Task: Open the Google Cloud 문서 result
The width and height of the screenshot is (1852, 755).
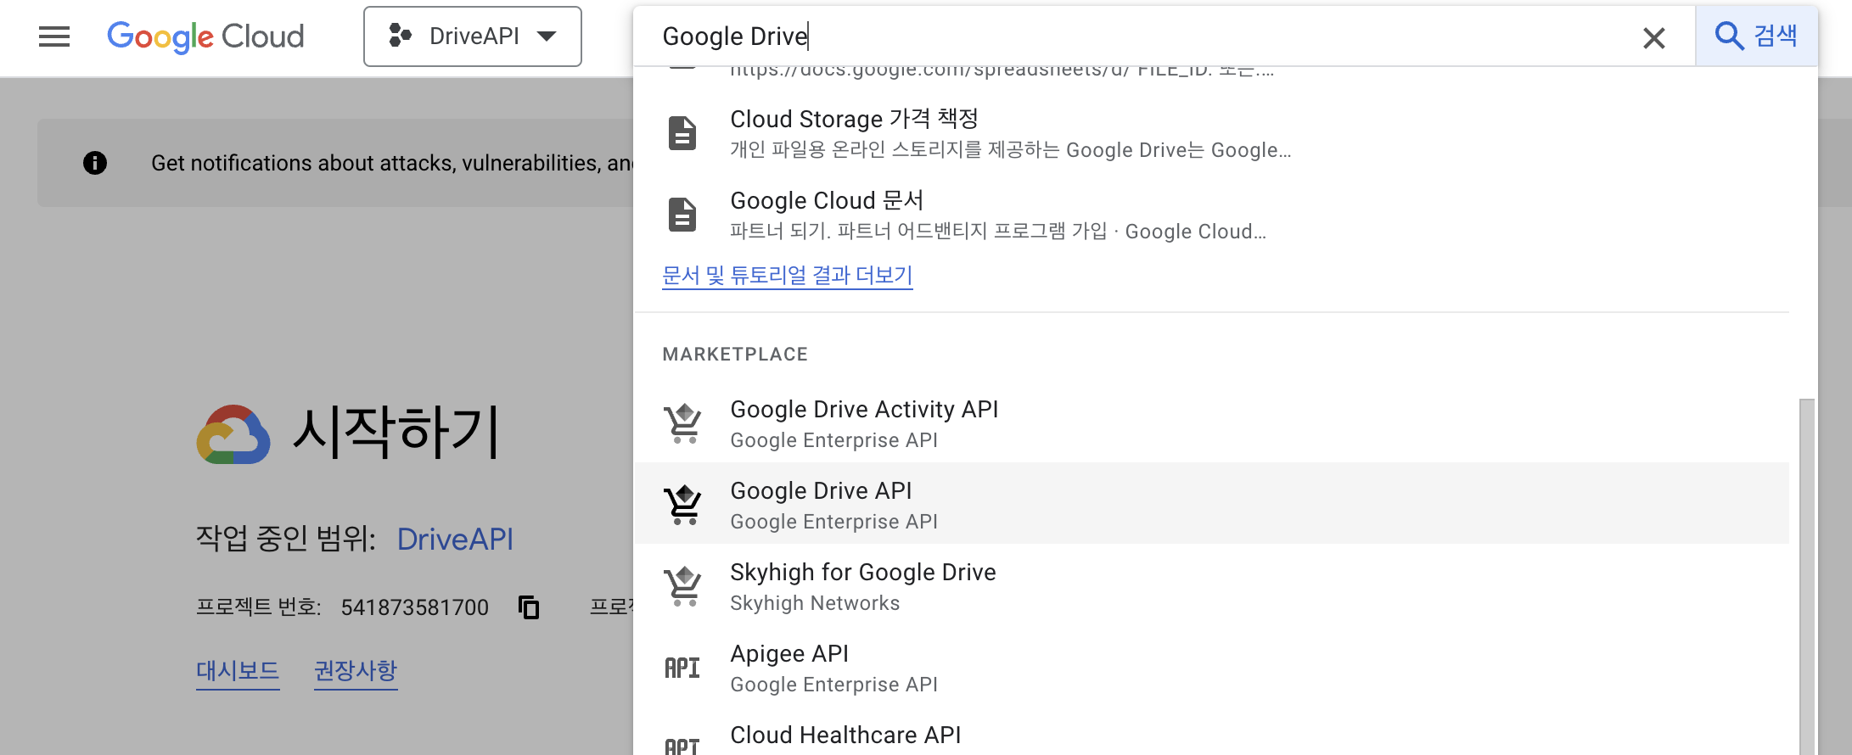Action: pyautogui.click(x=1211, y=215)
